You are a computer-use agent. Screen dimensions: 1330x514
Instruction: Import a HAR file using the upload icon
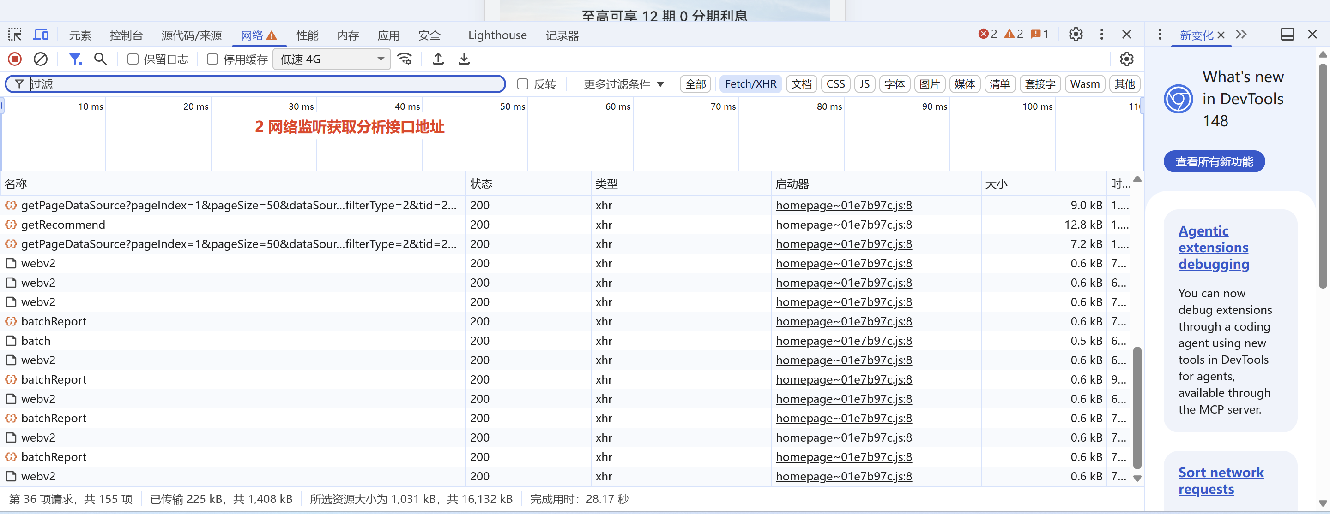[438, 59]
